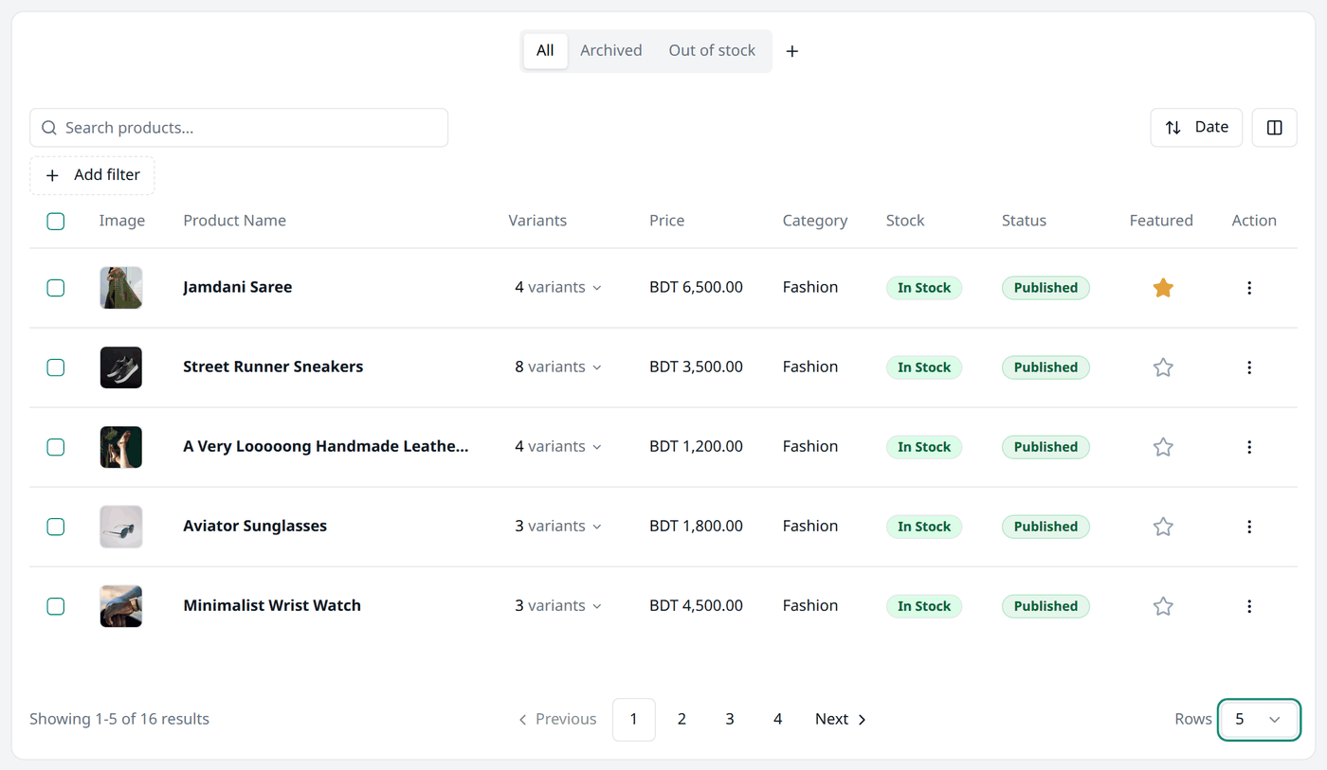
Task: Select the Handmade Leather row checkbox
Action: tap(56, 447)
